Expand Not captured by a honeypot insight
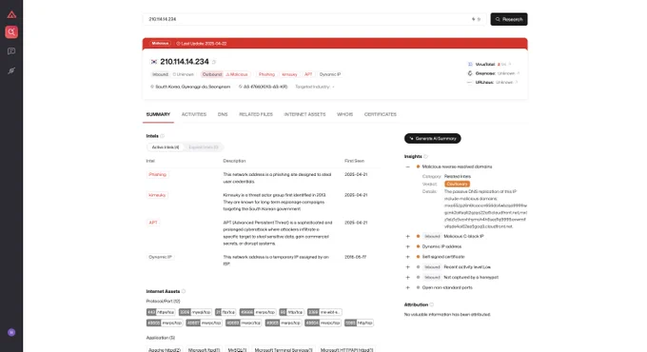 [x=407, y=277]
